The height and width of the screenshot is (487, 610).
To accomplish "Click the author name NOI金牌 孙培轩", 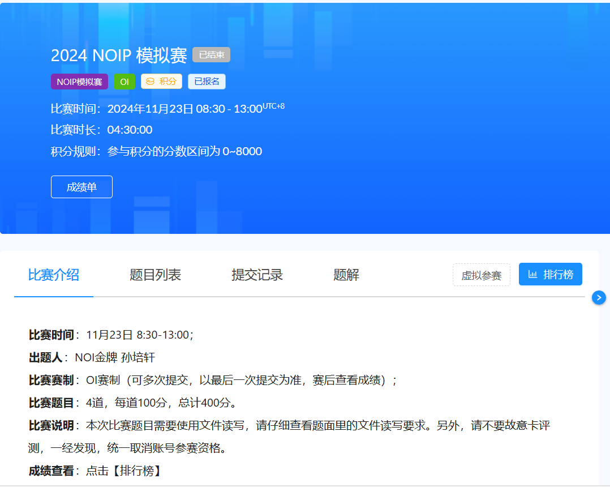I will pyautogui.click(x=115, y=357).
